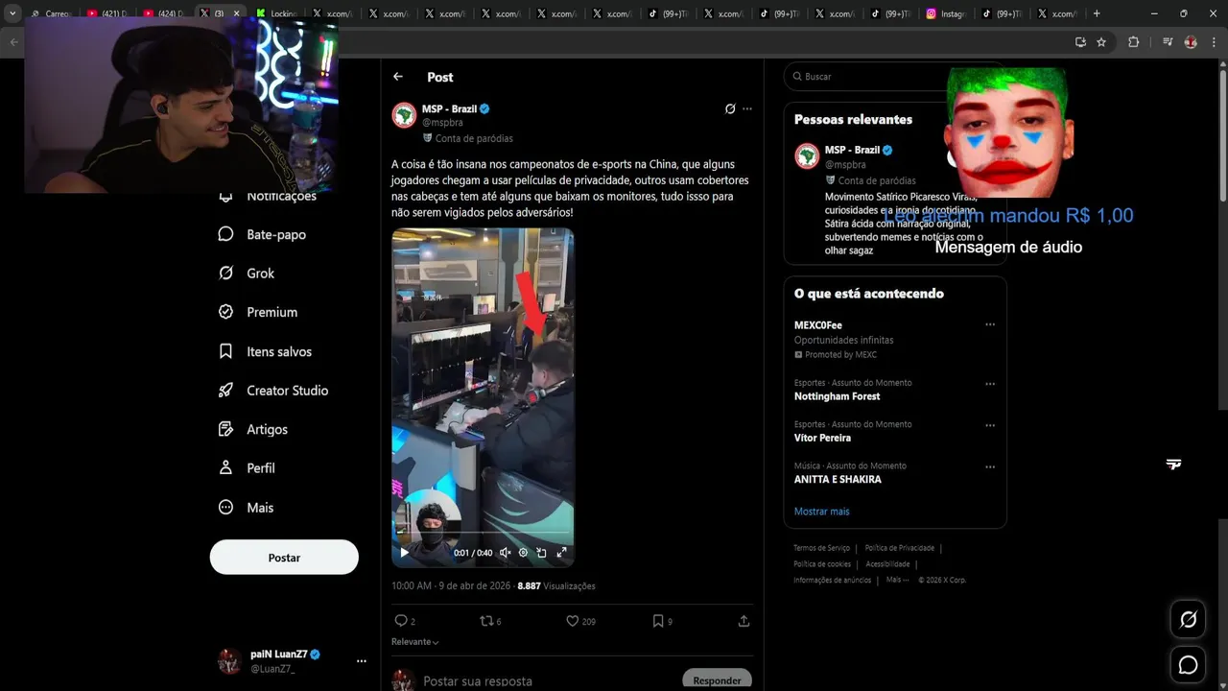
Task: Open Premium in sidebar
Action: pos(258,312)
